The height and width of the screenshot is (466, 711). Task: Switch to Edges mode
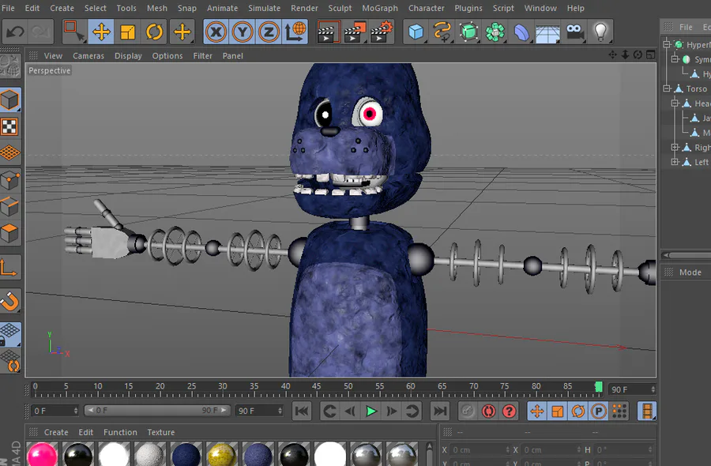tap(10, 207)
